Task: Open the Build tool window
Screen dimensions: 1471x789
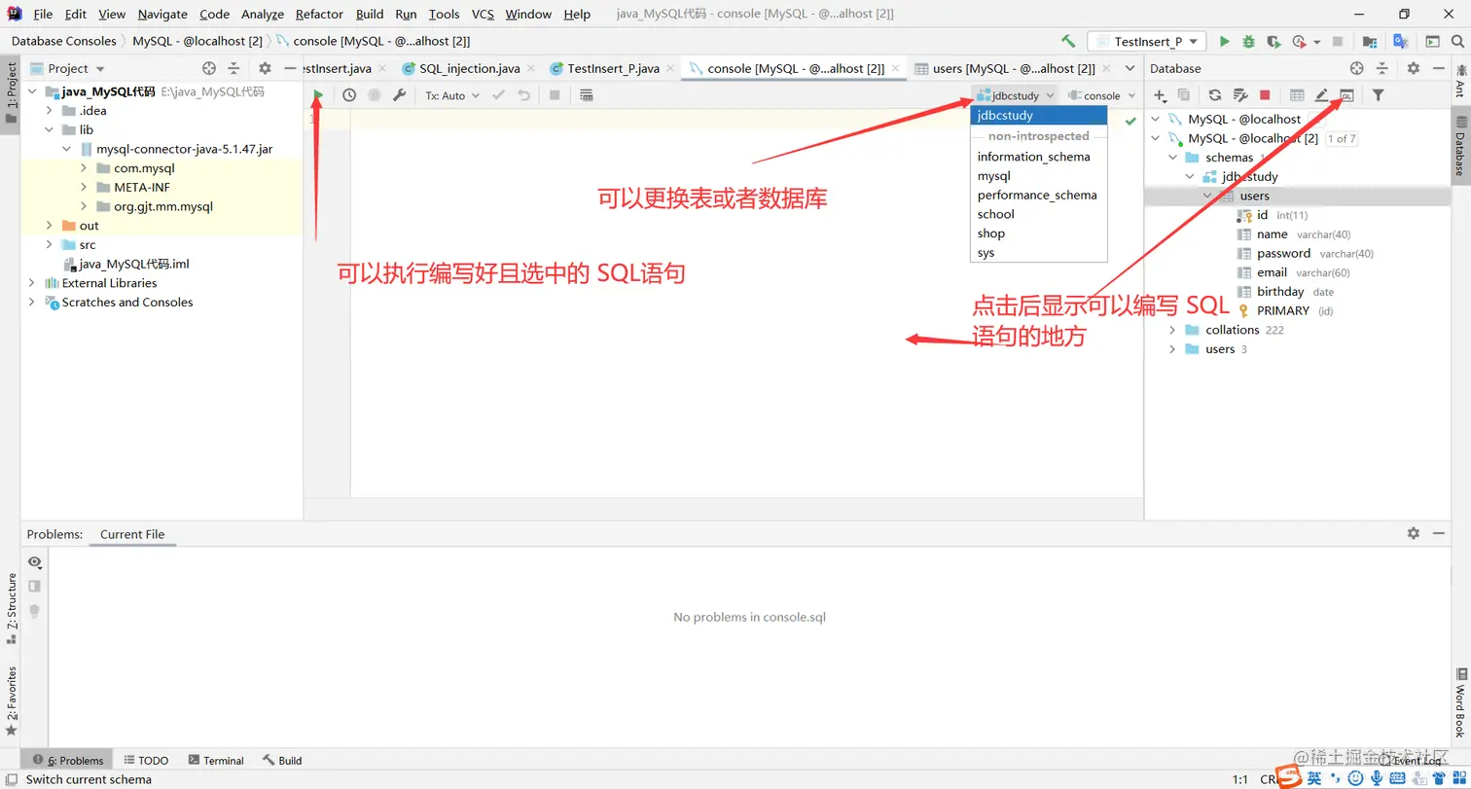Action: pos(282,761)
